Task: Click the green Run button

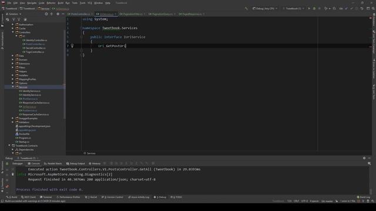Action: (309, 8)
